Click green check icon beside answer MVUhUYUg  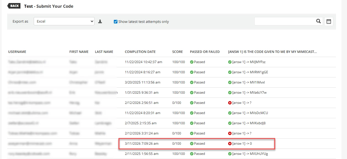click(x=230, y=154)
